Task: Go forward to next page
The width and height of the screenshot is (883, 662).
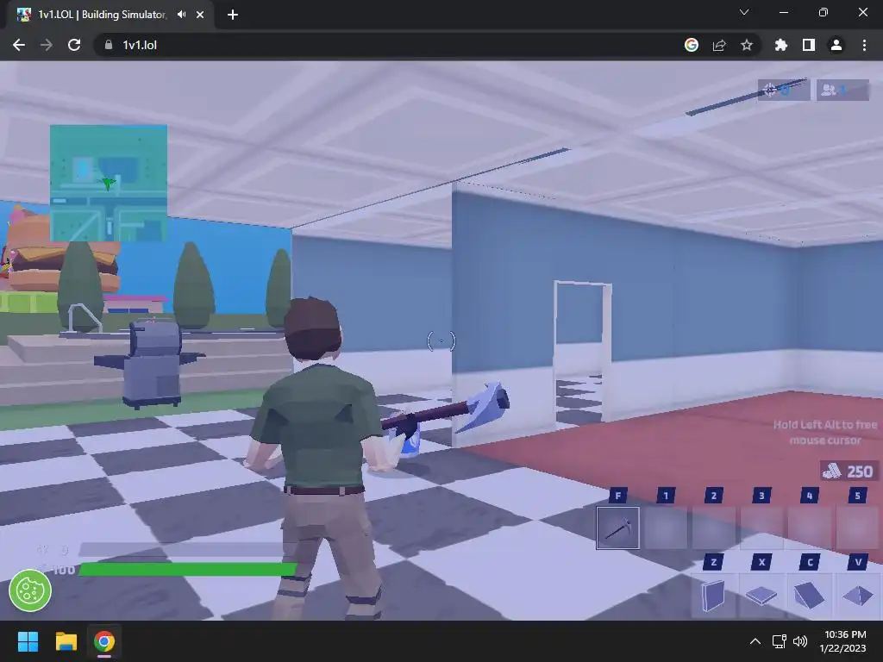Action: tap(47, 45)
